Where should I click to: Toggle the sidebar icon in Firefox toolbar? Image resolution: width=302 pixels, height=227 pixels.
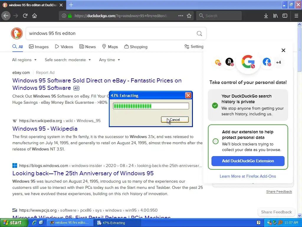[285, 16]
